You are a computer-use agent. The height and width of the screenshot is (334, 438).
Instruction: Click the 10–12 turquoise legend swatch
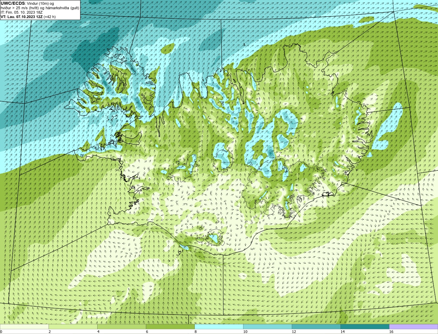click(268, 326)
